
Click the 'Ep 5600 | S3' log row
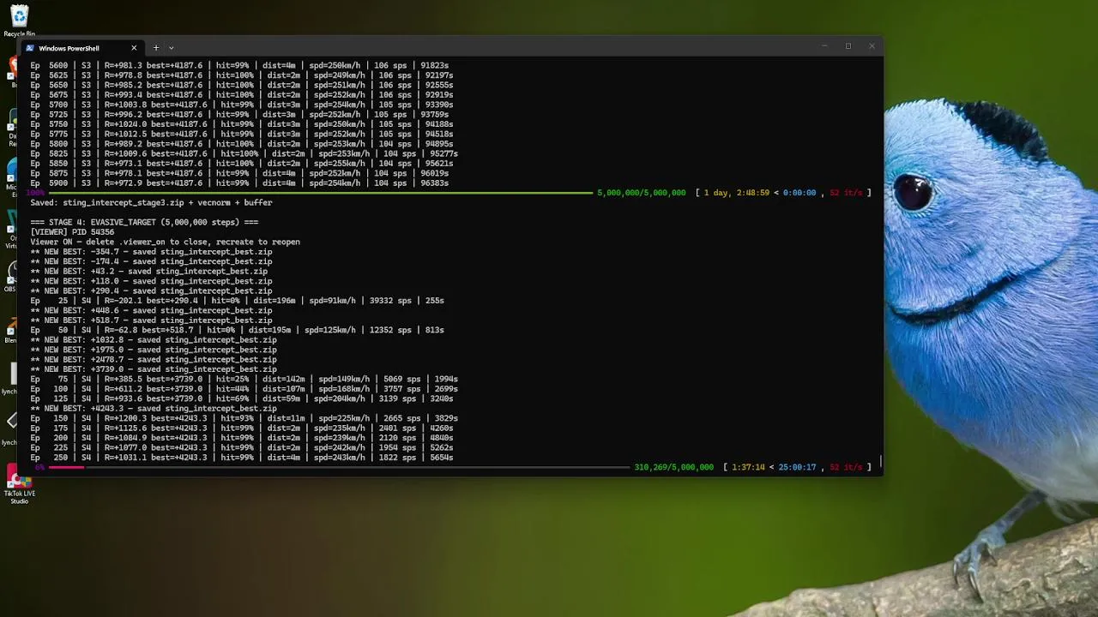click(x=239, y=65)
